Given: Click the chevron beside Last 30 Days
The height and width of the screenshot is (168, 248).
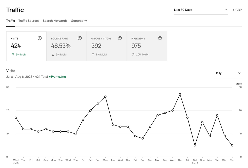Looking at the screenshot, I should (226, 10).
